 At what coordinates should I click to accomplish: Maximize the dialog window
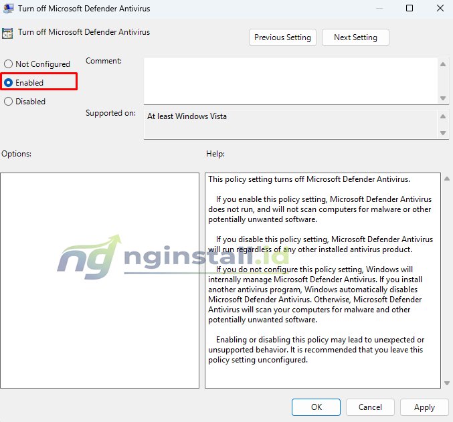point(410,8)
